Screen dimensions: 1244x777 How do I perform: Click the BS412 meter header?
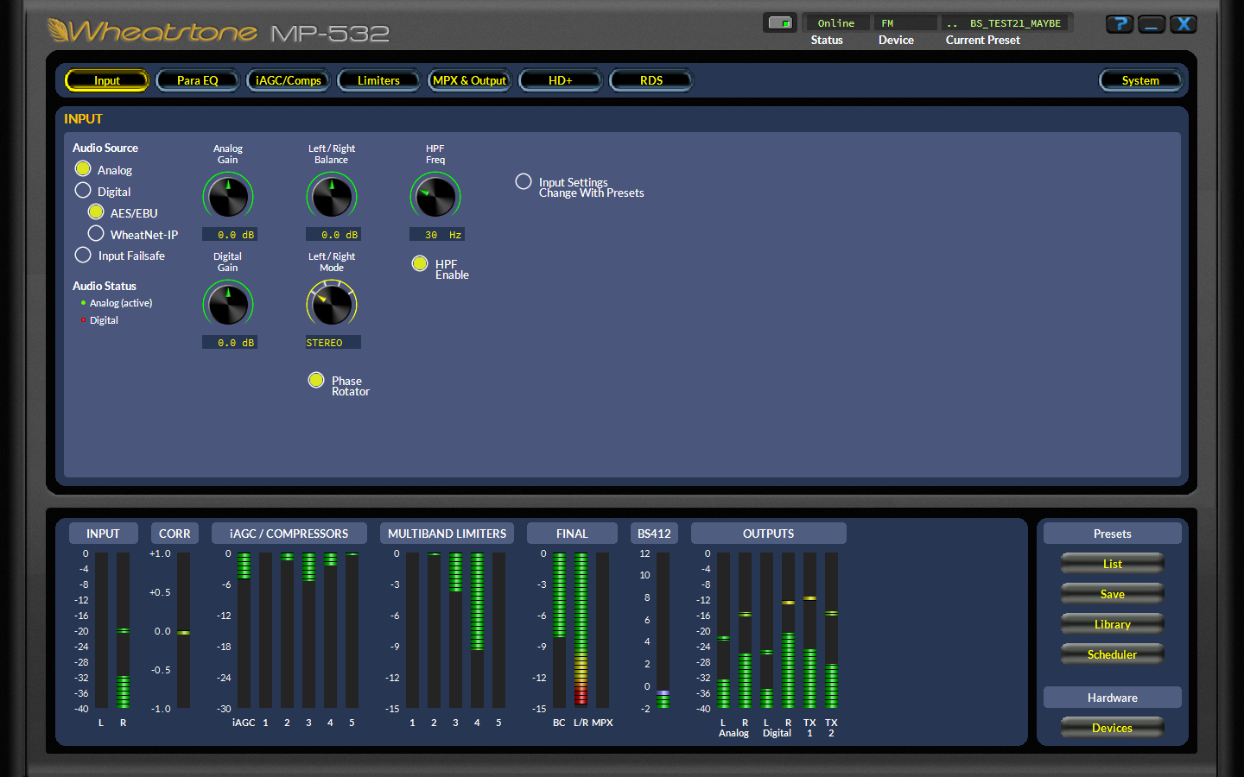654,534
